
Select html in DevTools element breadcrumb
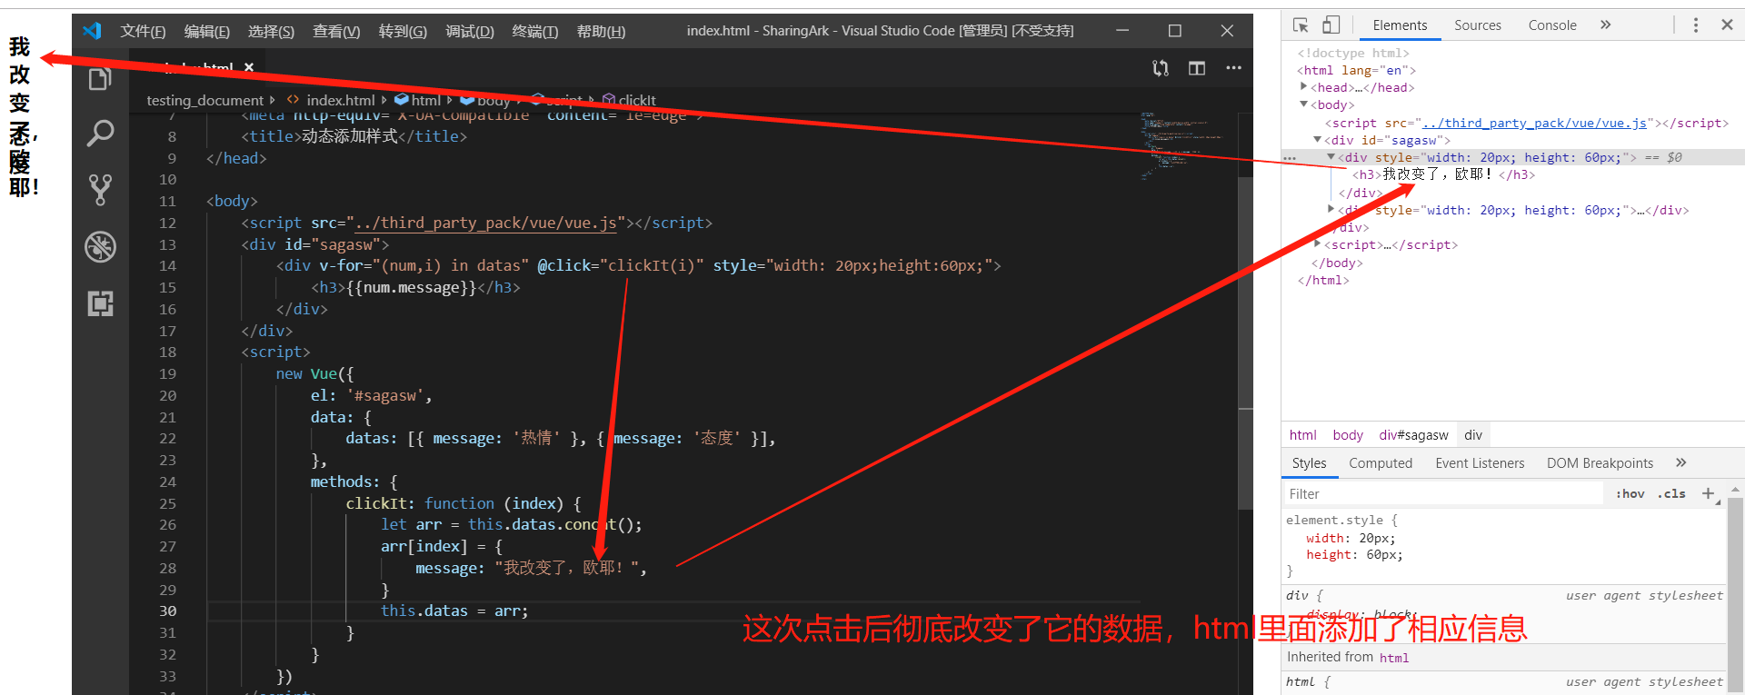[x=1302, y=435]
